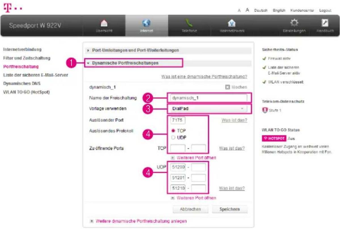
Task: Click the Abbrechen button
Action: click(x=190, y=209)
